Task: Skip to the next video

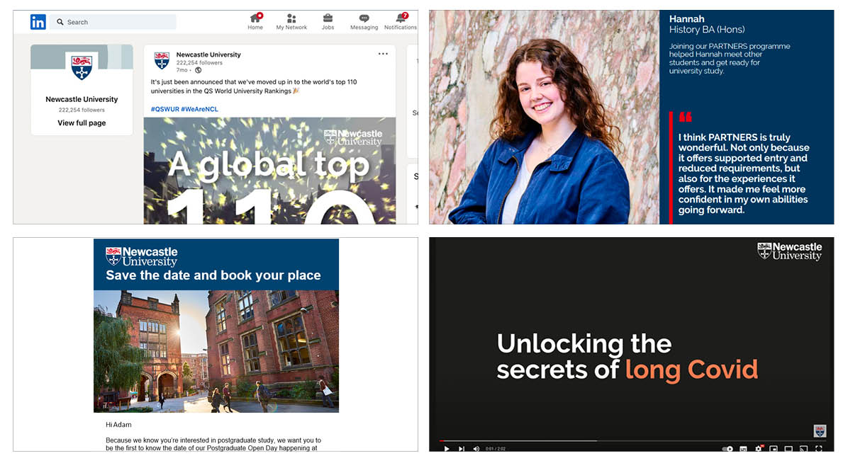Action: point(462,448)
